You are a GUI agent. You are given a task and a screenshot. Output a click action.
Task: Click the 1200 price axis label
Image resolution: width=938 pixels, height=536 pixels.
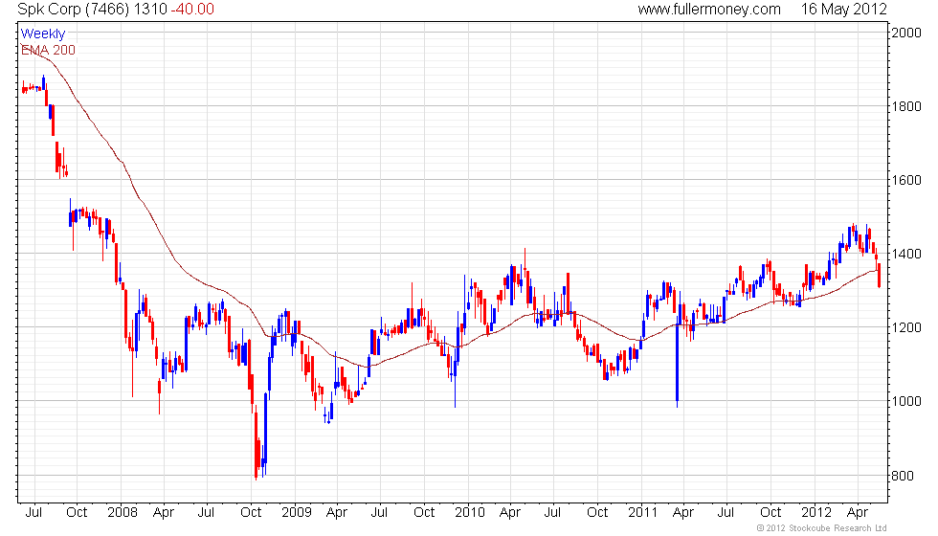(x=906, y=327)
